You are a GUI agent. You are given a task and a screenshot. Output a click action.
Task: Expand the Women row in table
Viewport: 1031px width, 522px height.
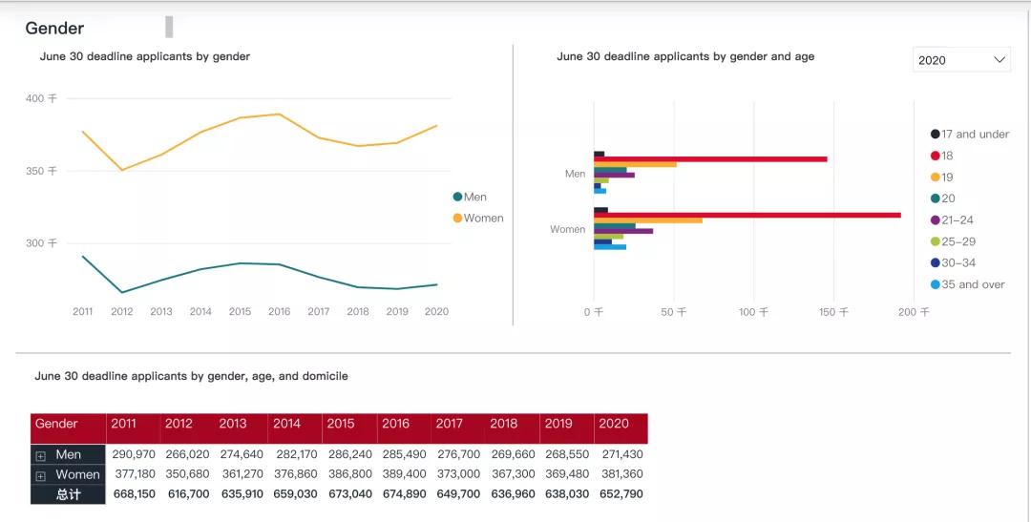pyautogui.click(x=41, y=475)
